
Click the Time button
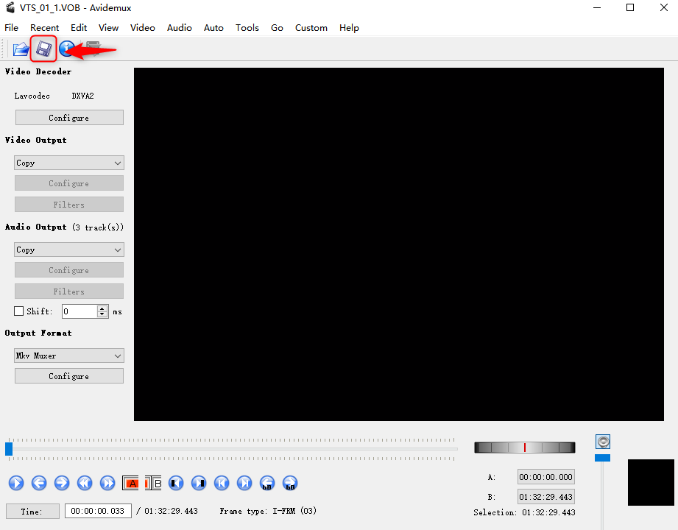(x=32, y=511)
